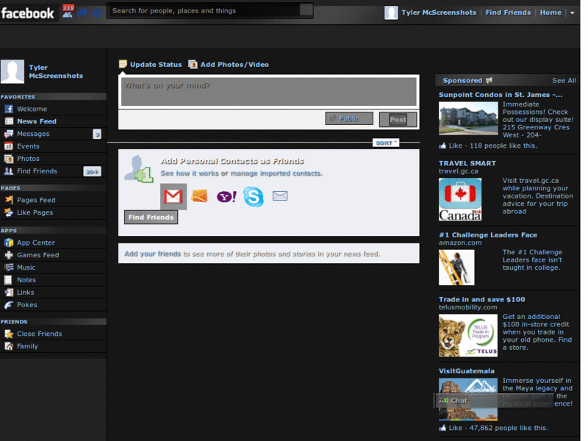Click the 'What's on your mind?' status box
Screen dimensions: 588x441
coord(269,91)
